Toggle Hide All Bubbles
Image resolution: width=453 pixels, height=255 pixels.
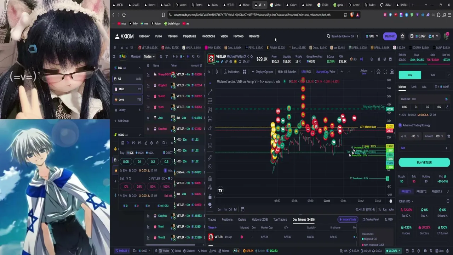click(287, 72)
